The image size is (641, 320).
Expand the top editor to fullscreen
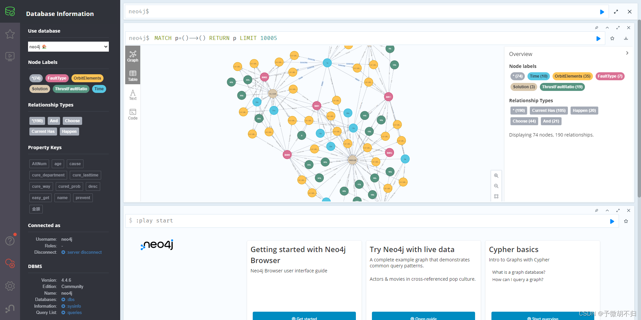[x=616, y=12]
